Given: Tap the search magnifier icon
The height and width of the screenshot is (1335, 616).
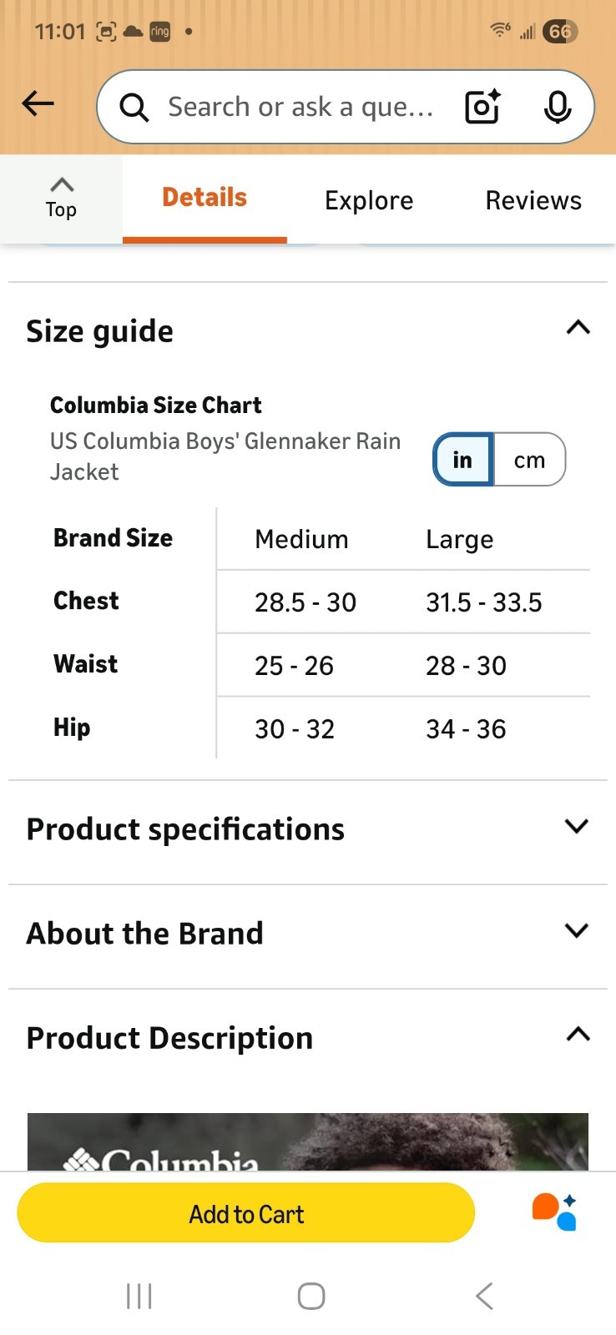Looking at the screenshot, I should pyautogui.click(x=134, y=108).
